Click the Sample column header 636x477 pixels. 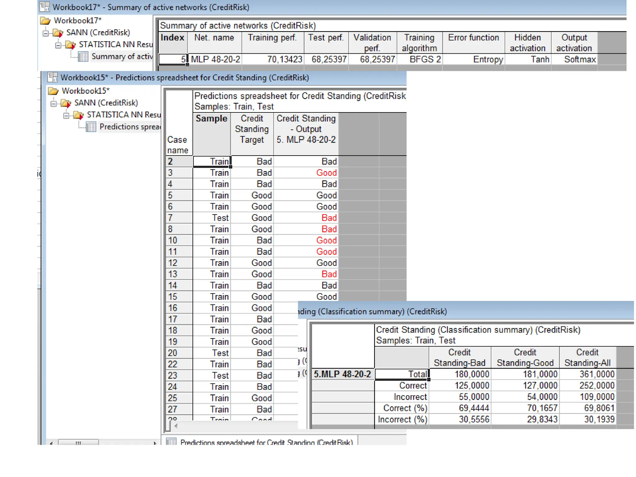[x=211, y=119]
